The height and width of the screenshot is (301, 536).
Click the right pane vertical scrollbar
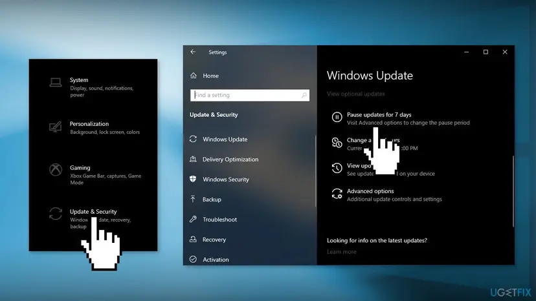coord(513,191)
